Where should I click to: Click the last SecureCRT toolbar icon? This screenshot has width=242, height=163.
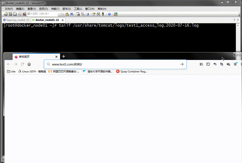(116, 14)
